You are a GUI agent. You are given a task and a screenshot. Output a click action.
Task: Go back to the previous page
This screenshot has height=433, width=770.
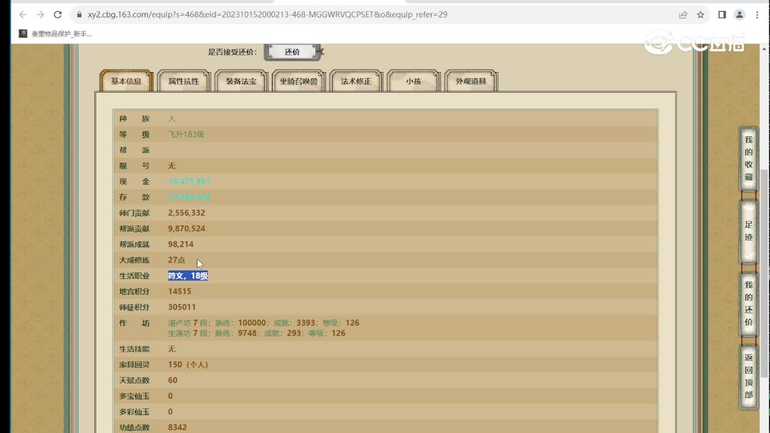coord(22,14)
